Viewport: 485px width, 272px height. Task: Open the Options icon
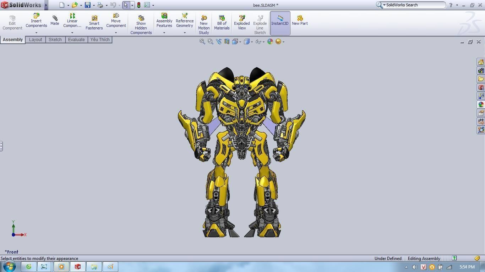(147, 5)
